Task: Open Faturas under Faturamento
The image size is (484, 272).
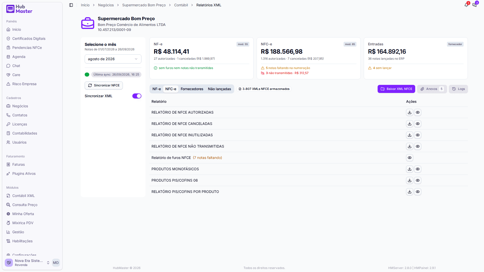Action: (32, 164)
